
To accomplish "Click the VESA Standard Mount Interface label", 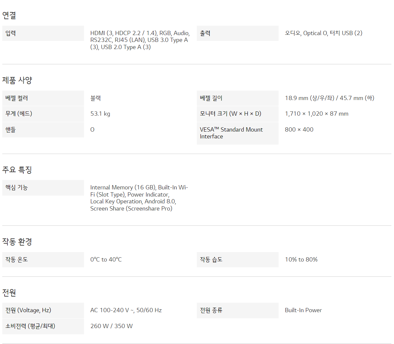I will [x=231, y=133].
